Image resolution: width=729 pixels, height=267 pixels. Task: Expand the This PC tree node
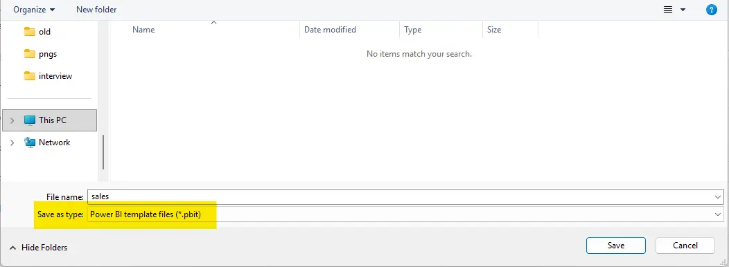click(x=12, y=120)
